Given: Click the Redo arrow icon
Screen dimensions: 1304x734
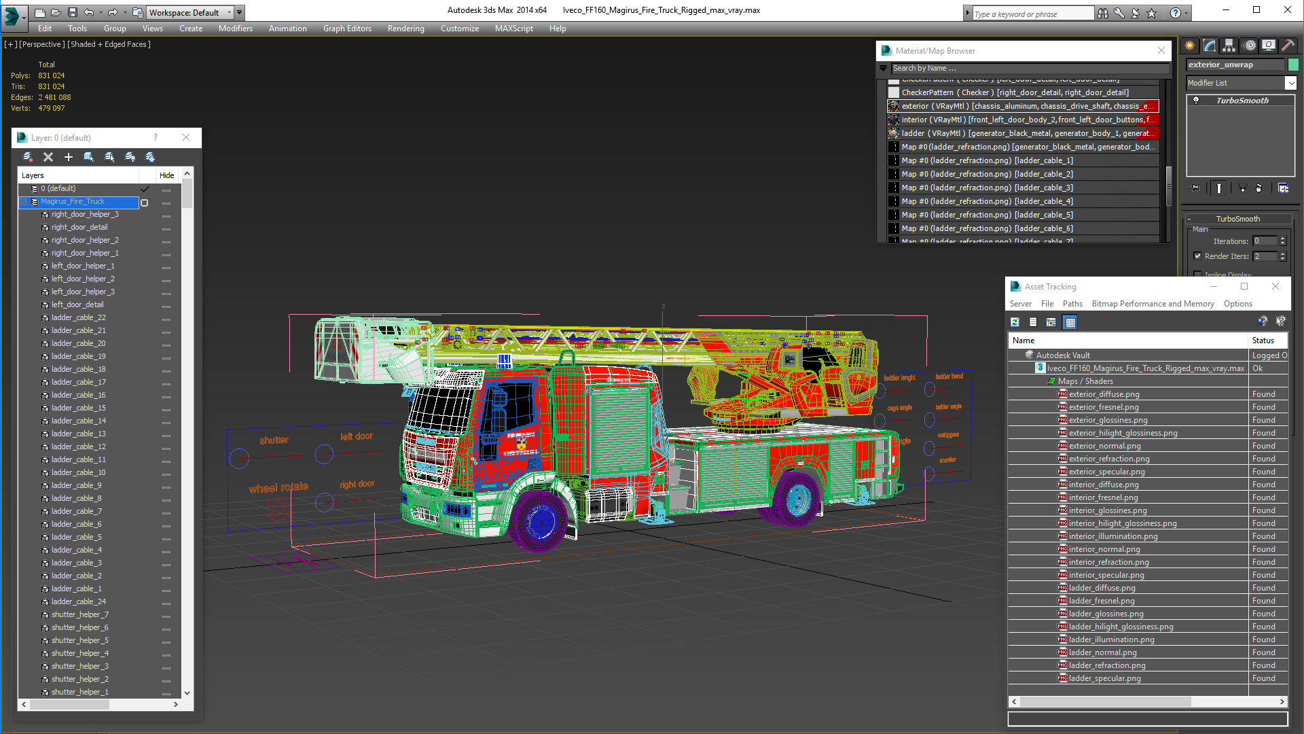Looking at the screenshot, I should pyautogui.click(x=112, y=12).
